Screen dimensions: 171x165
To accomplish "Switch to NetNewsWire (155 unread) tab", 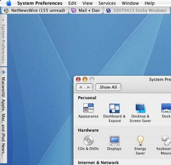I will (x=35, y=11).
